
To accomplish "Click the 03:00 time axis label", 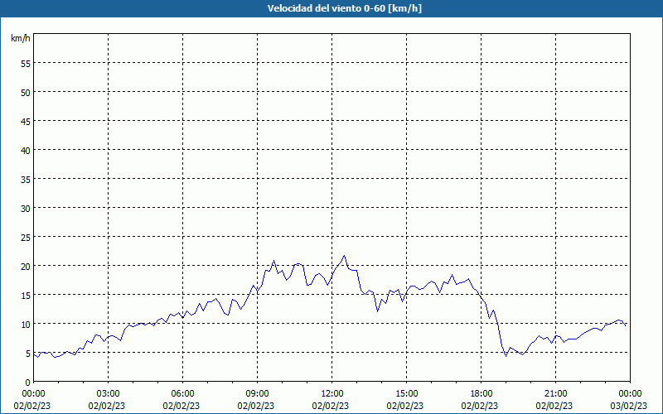I will 108,393.
